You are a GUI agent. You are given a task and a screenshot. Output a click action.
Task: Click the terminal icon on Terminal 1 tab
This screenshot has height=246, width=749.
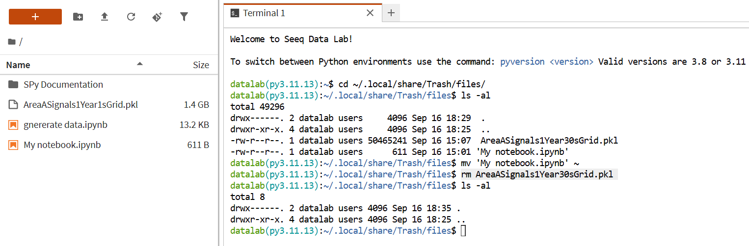pyautogui.click(x=235, y=13)
